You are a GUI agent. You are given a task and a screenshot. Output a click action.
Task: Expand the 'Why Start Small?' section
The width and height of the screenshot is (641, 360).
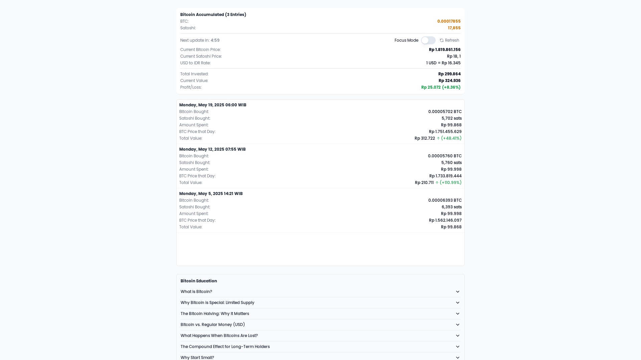tap(320, 357)
